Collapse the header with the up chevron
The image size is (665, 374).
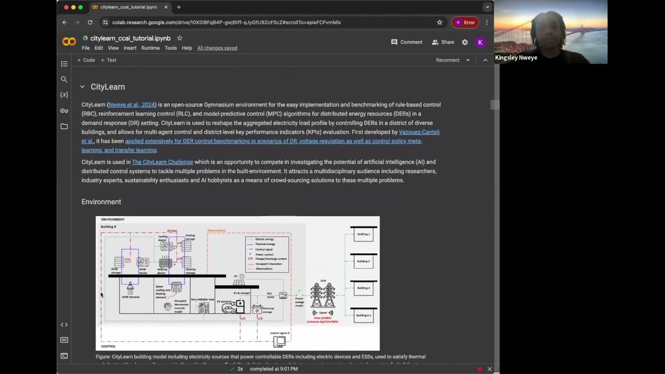coord(485,60)
